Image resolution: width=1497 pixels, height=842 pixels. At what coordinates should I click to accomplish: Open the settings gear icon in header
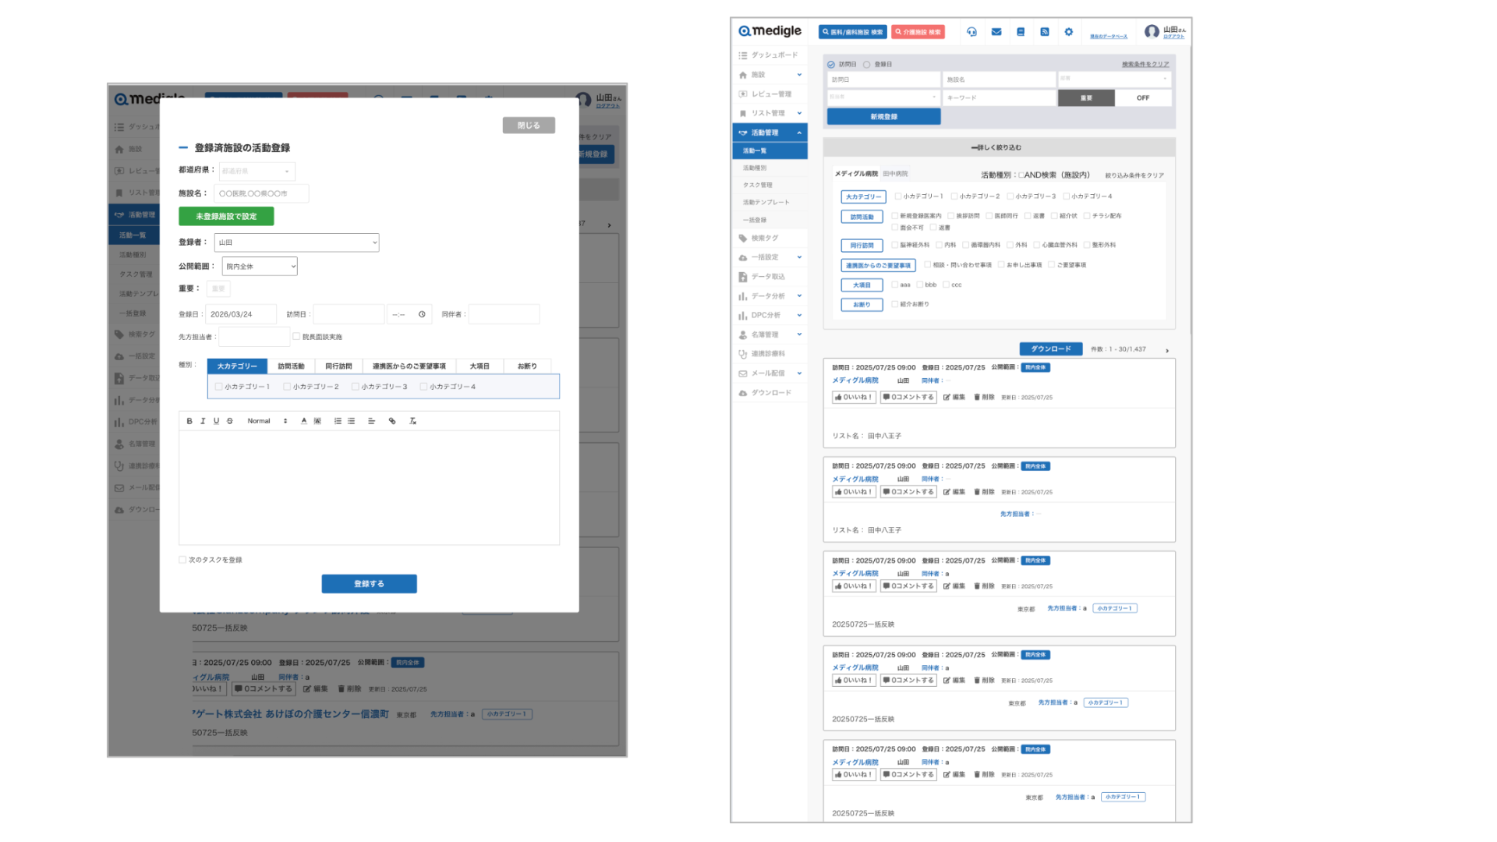tap(1069, 32)
